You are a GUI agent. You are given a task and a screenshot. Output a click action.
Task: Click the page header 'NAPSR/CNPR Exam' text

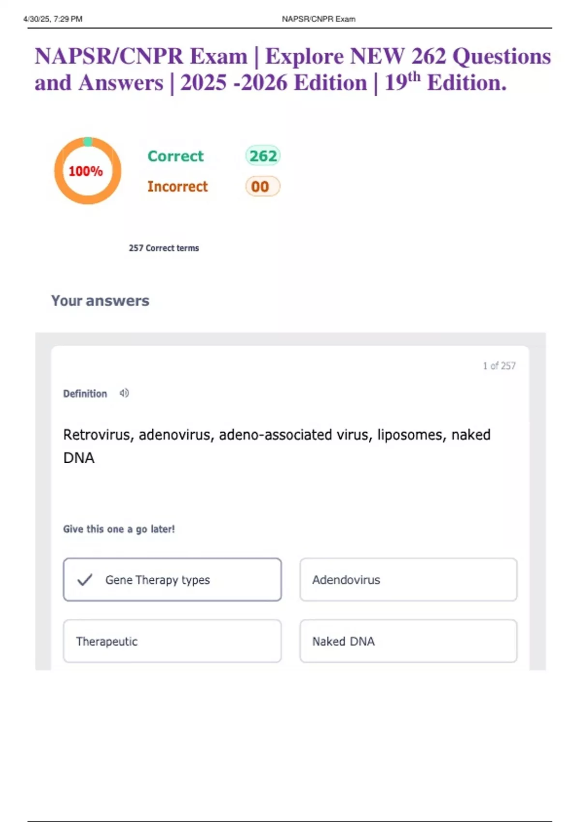click(319, 19)
